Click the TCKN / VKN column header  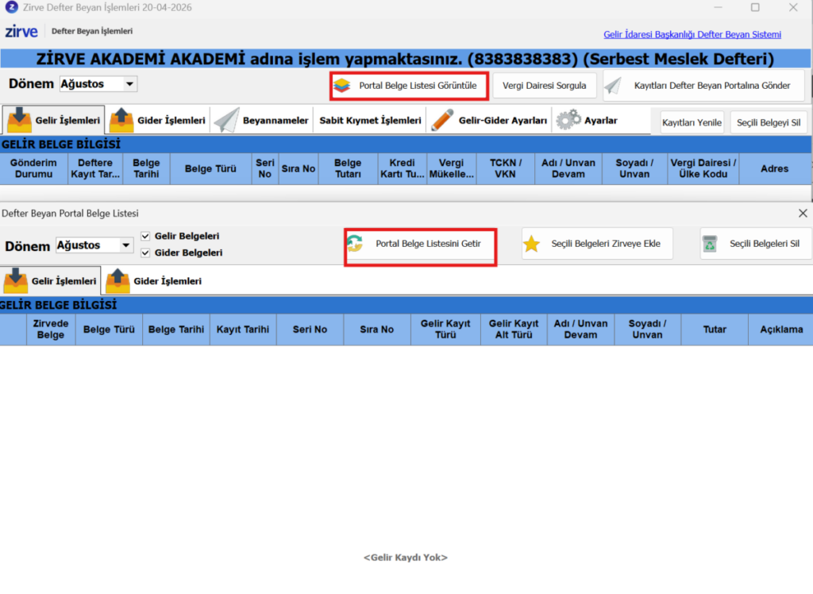(506, 168)
